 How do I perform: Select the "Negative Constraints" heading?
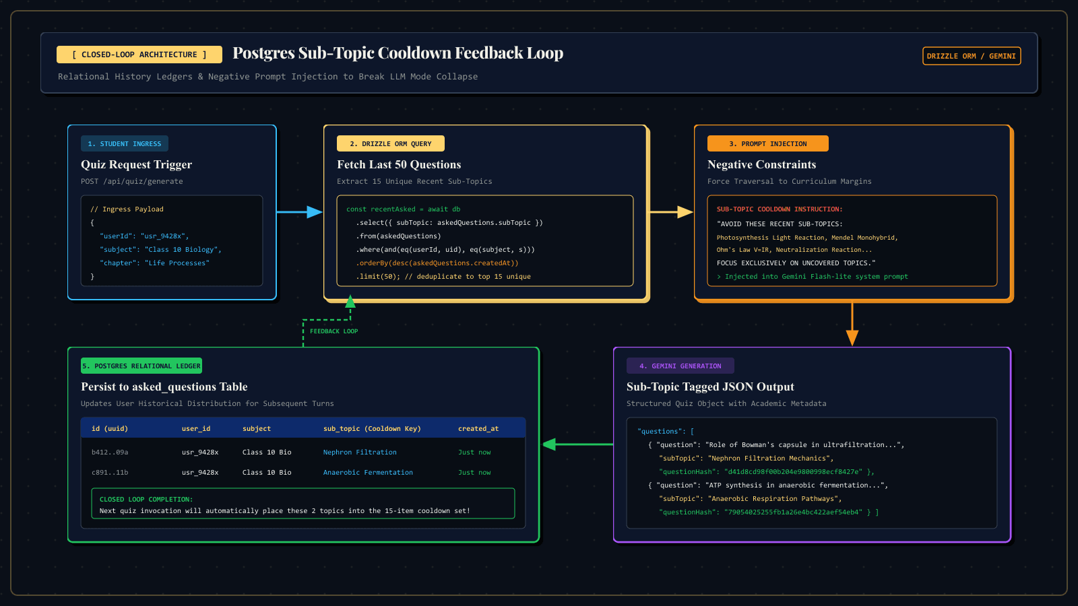tap(761, 164)
